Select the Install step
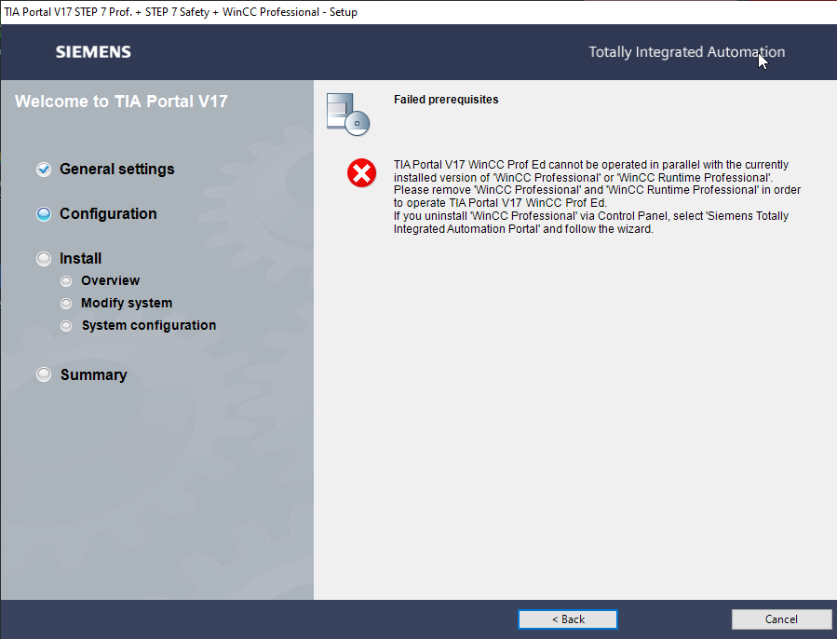 pos(80,259)
